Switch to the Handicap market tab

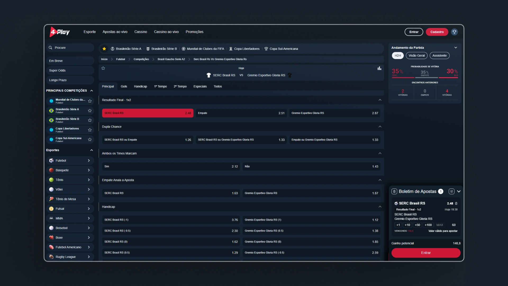click(140, 87)
